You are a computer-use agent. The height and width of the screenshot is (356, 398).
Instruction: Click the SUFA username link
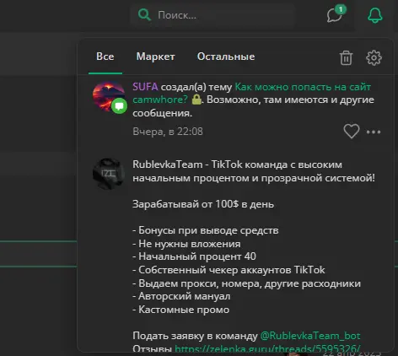pyautogui.click(x=145, y=87)
